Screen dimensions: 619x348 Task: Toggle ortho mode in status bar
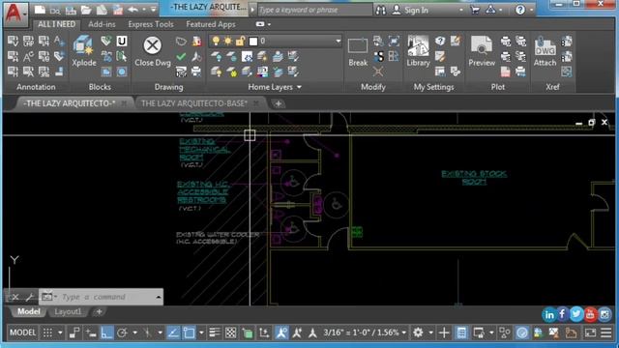(106, 333)
